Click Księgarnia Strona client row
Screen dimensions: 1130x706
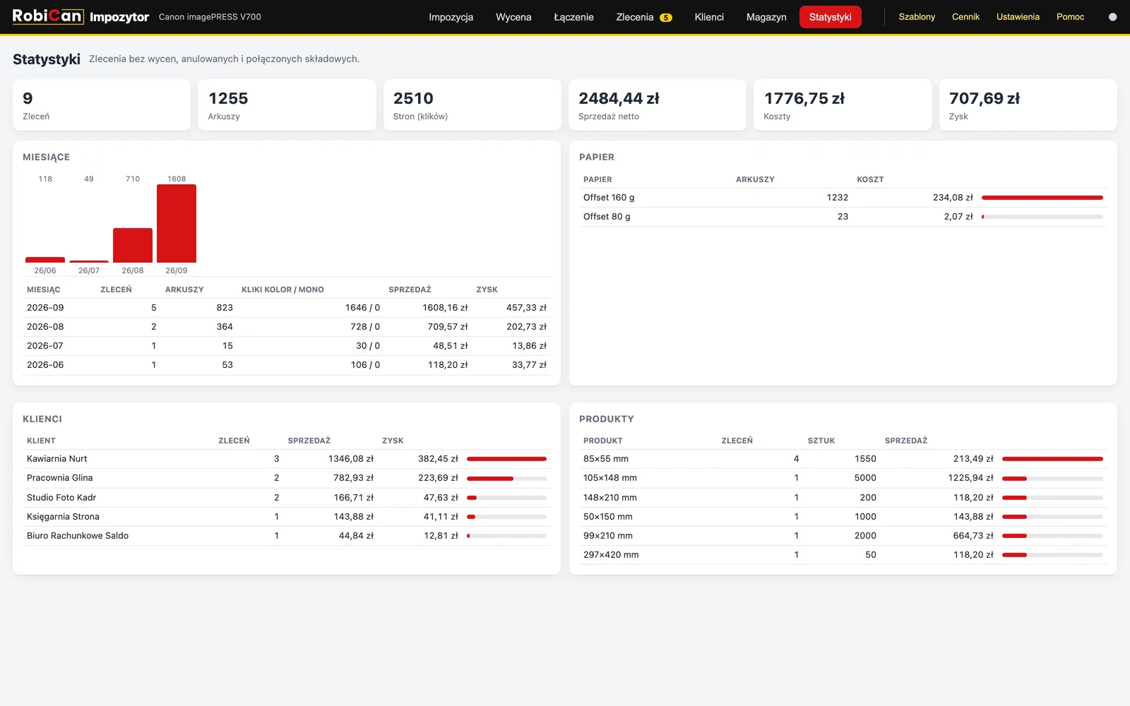(x=287, y=517)
